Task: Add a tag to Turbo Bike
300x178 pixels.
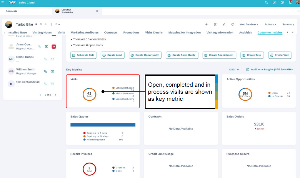Action: 58,24
